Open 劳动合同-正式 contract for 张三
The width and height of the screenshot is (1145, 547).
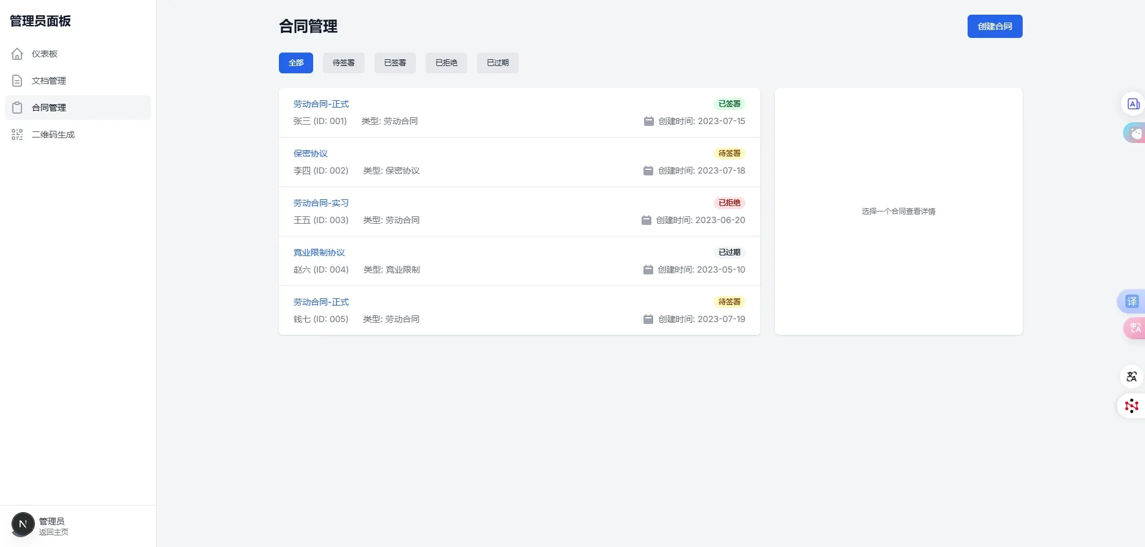click(x=321, y=104)
